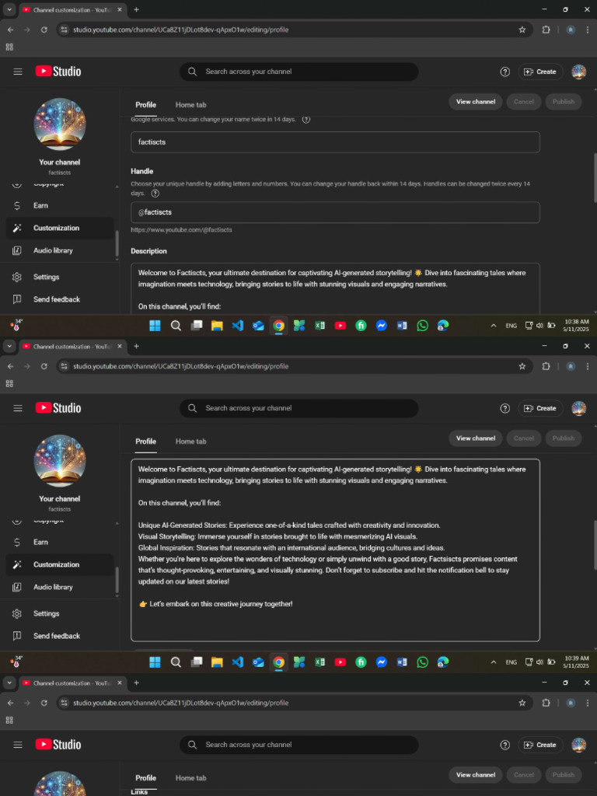This screenshot has height=796, width=597.
Task: Open Studio help in the capture showing Links
Action: [x=504, y=745]
